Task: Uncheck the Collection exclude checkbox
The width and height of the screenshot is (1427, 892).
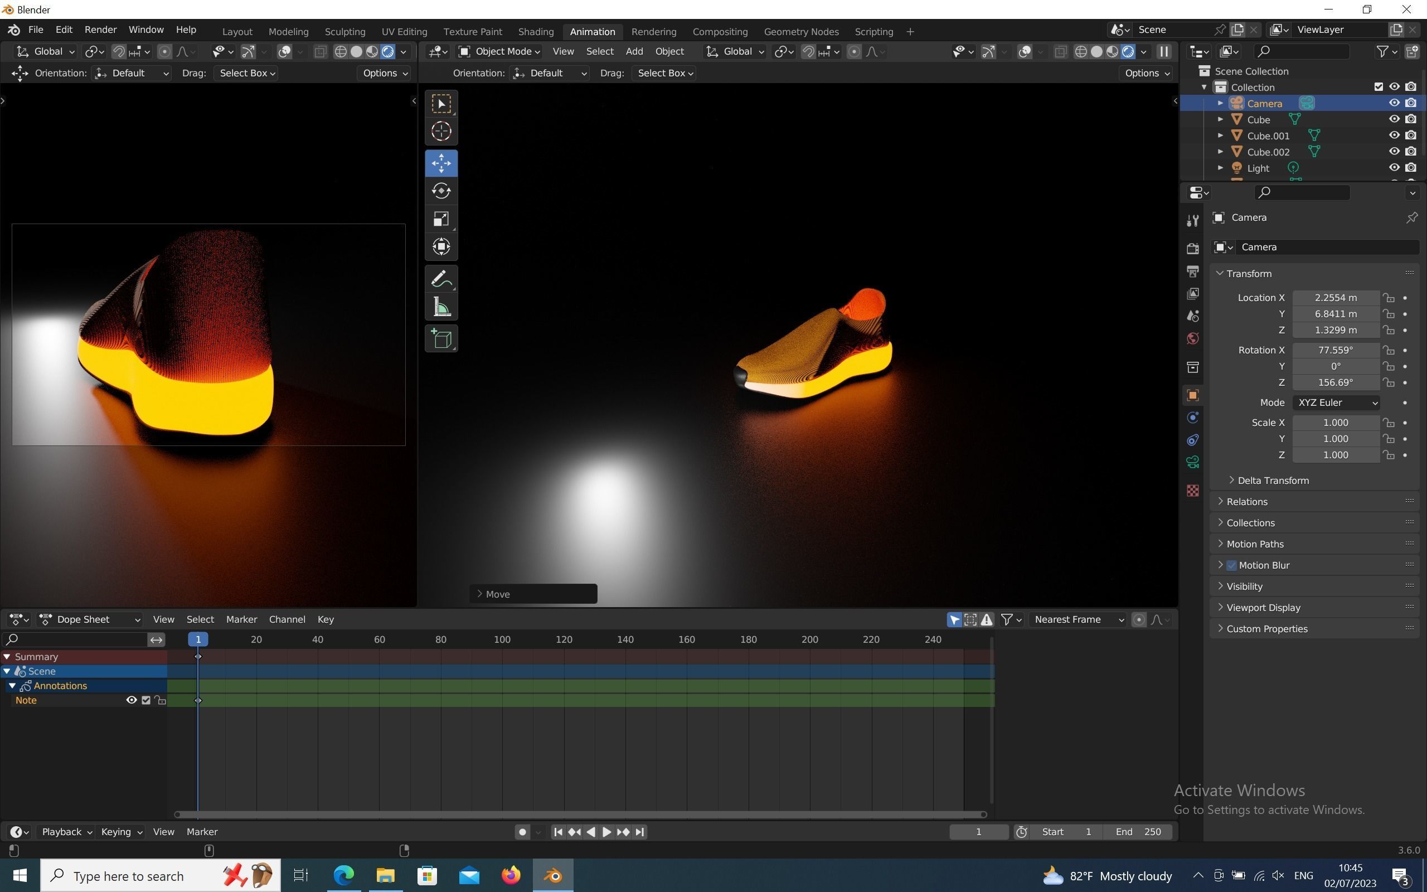Action: pyautogui.click(x=1379, y=88)
